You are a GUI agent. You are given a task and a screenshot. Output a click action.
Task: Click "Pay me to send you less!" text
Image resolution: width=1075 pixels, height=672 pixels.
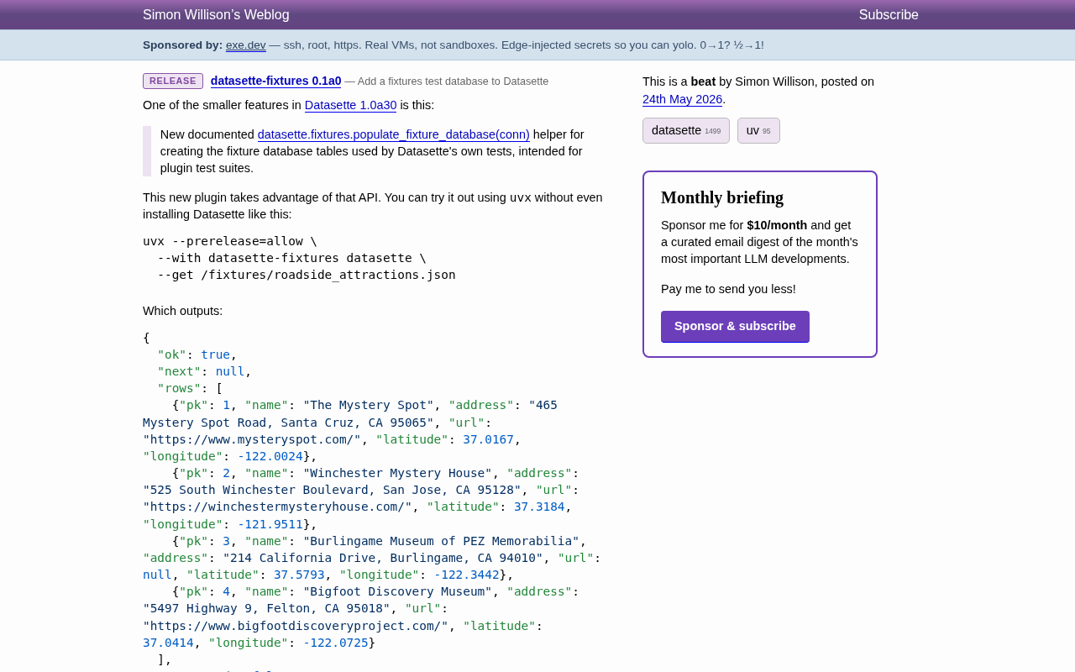(x=728, y=289)
